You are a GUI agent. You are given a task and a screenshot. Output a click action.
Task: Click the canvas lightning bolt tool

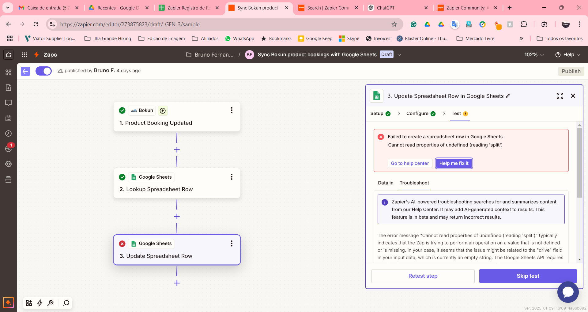[40, 303]
